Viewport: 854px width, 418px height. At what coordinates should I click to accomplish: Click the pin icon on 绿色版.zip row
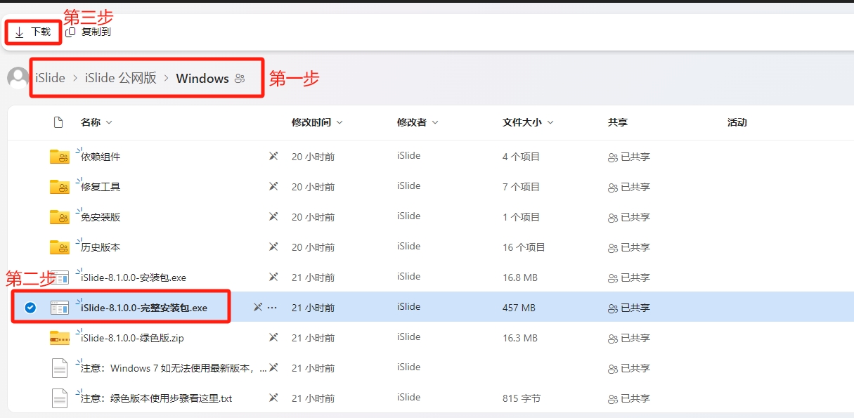273,338
